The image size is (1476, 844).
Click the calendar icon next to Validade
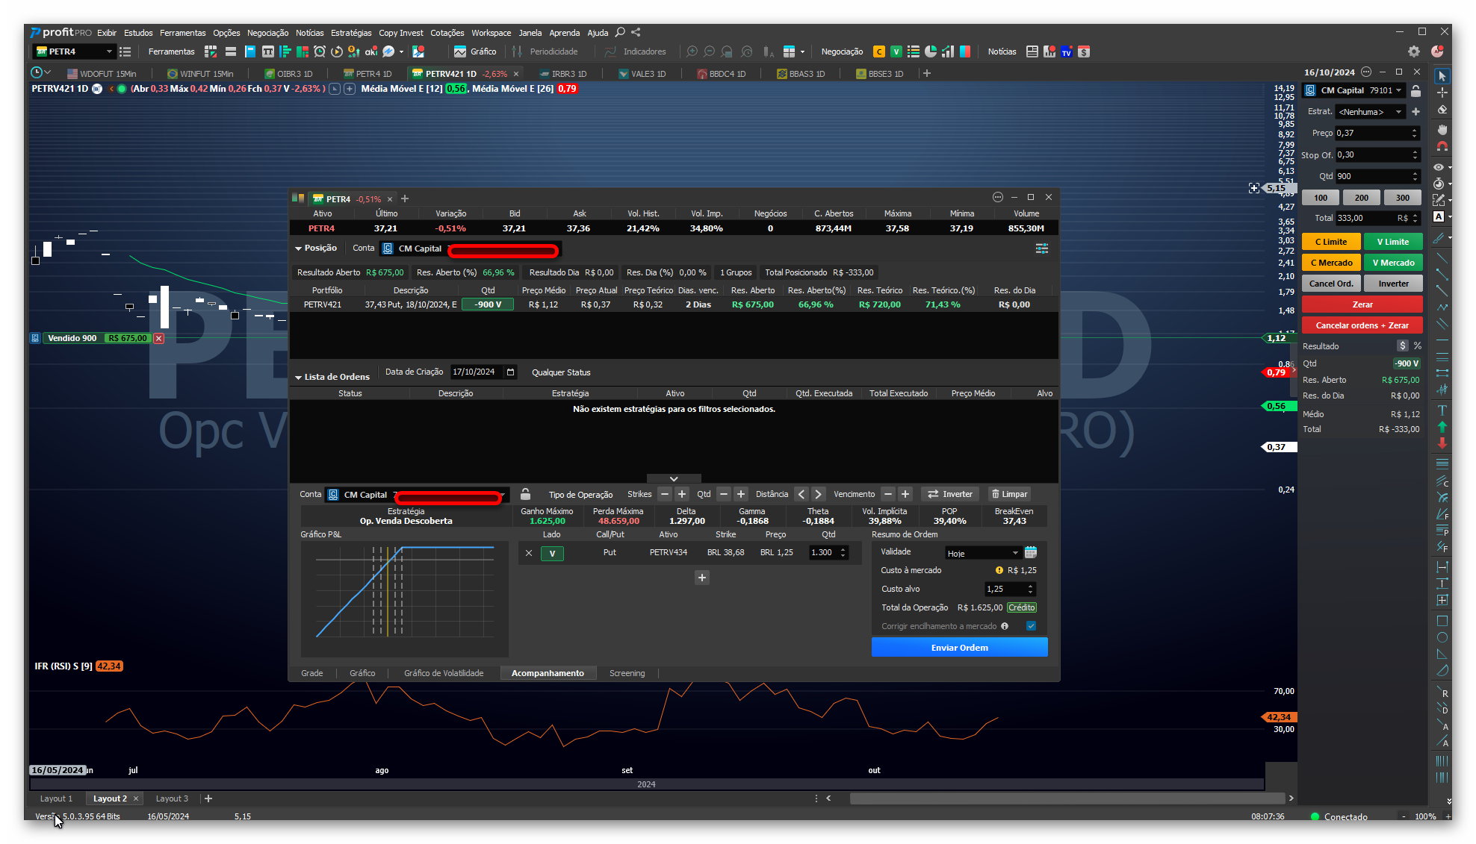(x=1031, y=552)
